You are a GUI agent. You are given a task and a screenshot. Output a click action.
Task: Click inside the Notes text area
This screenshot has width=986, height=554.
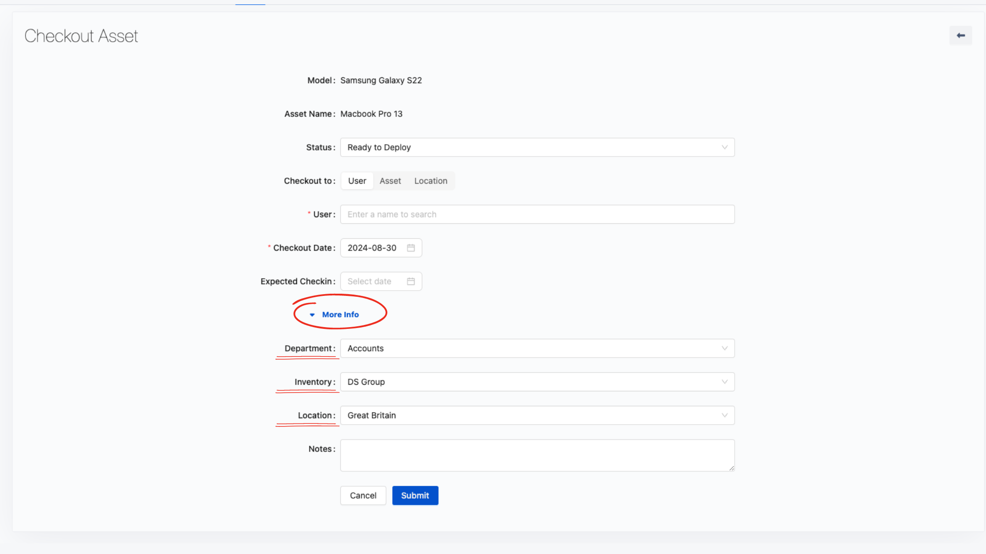537,455
